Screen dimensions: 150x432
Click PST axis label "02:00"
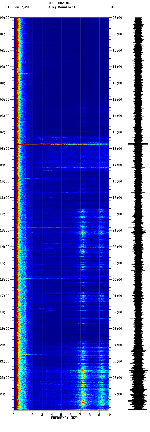click(x=5, y=50)
